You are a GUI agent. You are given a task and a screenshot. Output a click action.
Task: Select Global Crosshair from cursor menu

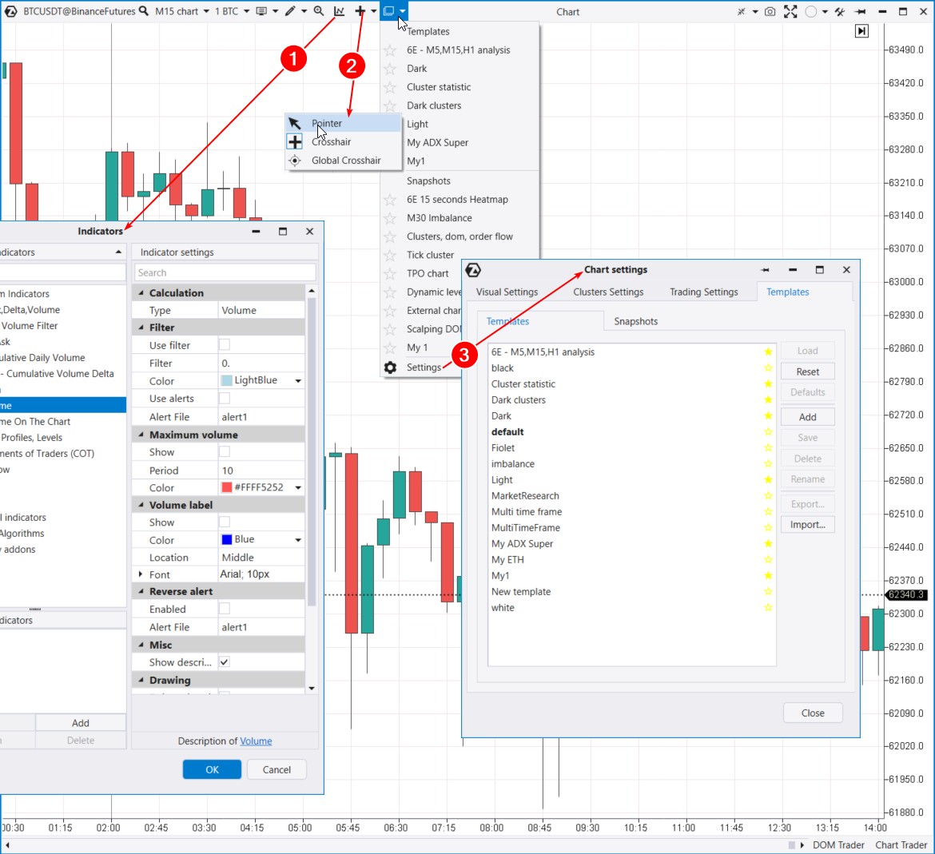345,161
